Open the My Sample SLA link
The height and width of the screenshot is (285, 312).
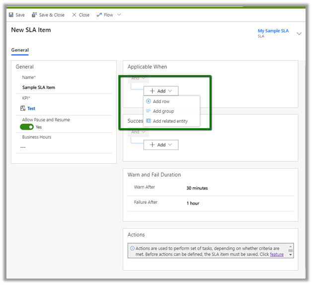tap(273, 31)
